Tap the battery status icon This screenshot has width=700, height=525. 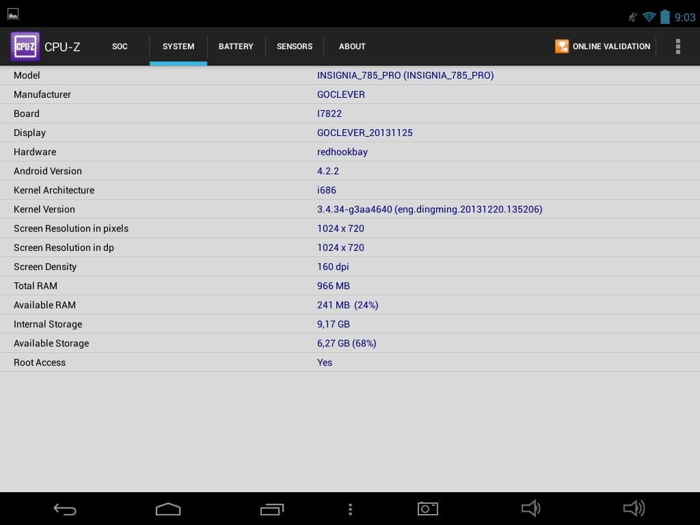[664, 17]
